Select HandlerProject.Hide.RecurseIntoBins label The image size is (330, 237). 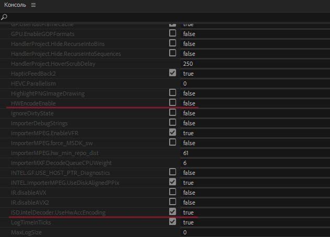[58, 44]
